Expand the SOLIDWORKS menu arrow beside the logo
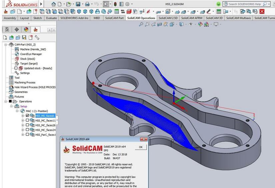This screenshot has height=188, width=275. click(41, 4)
